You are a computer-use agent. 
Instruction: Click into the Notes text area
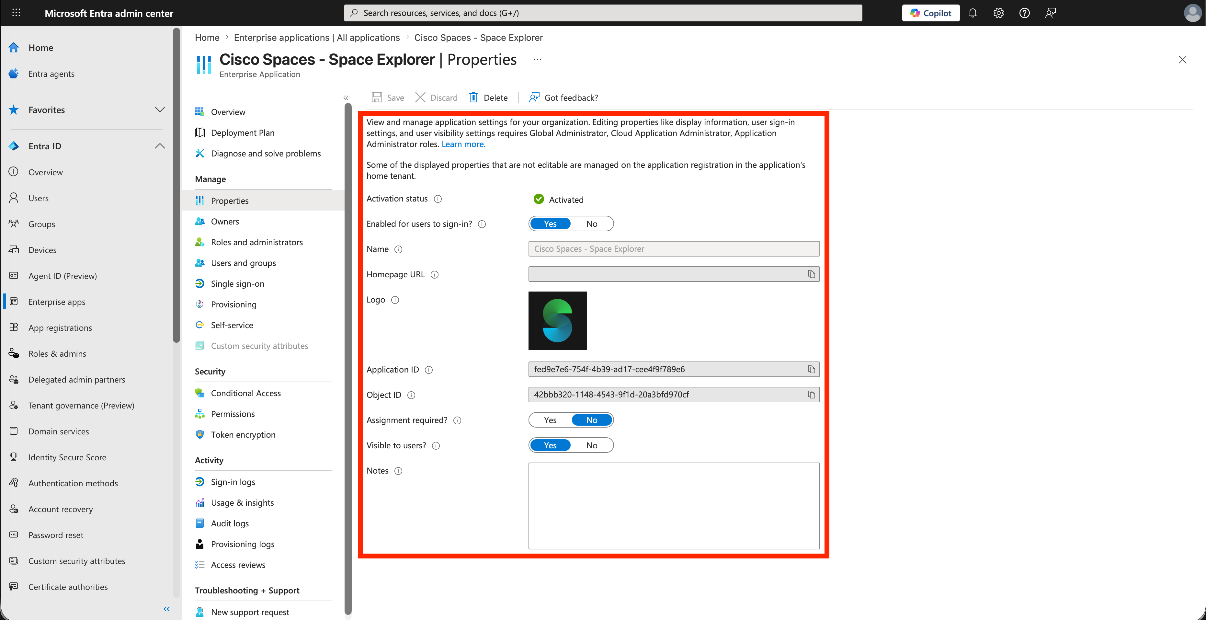pos(674,506)
